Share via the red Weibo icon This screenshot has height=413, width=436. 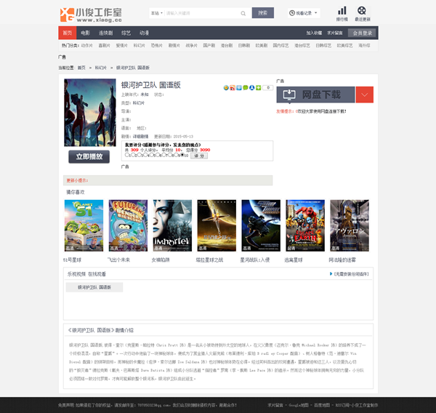pyautogui.click(x=233, y=88)
